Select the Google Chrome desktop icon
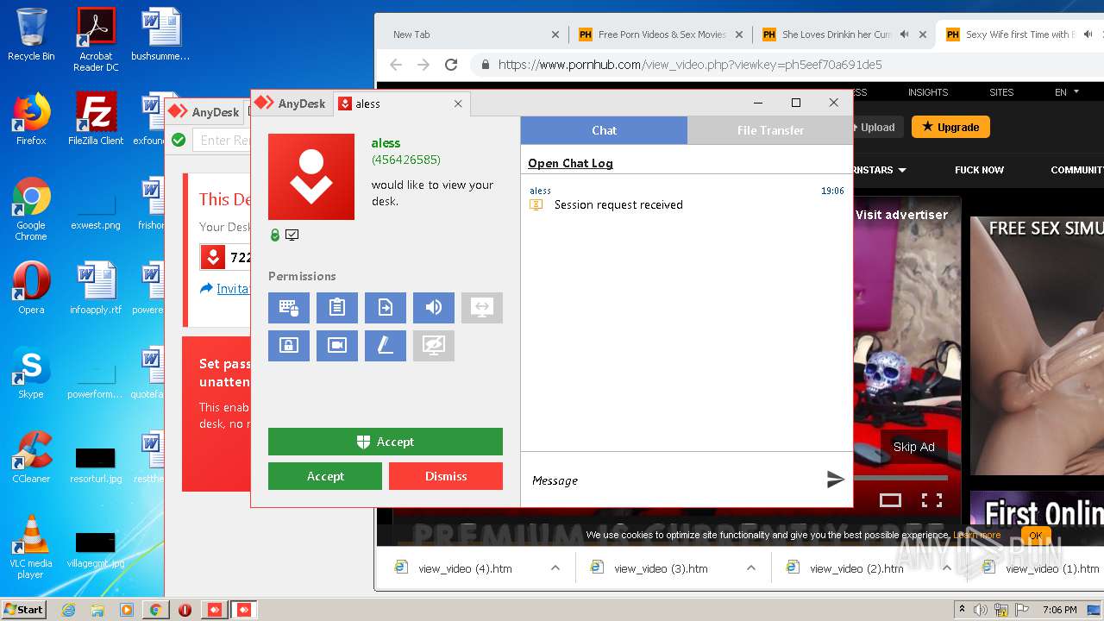Viewport: 1104px width, 621px height. point(31,209)
